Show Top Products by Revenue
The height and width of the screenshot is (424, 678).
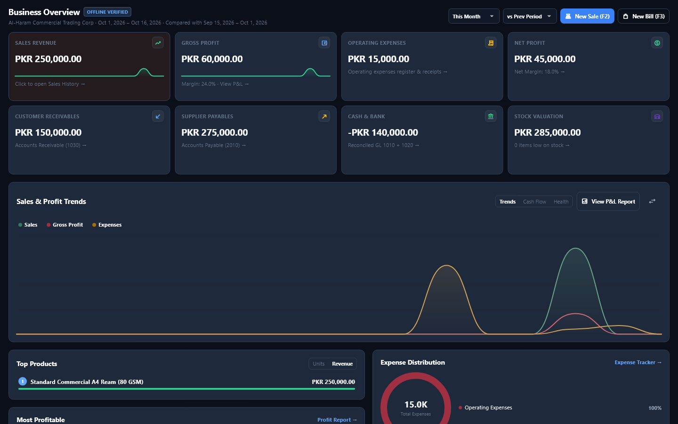pyautogui.click(x=342, y=364)
